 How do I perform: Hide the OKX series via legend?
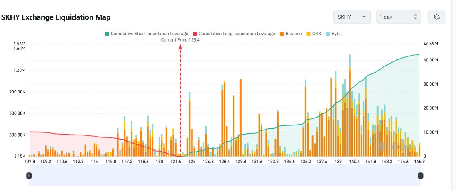[x=314, y=34]
